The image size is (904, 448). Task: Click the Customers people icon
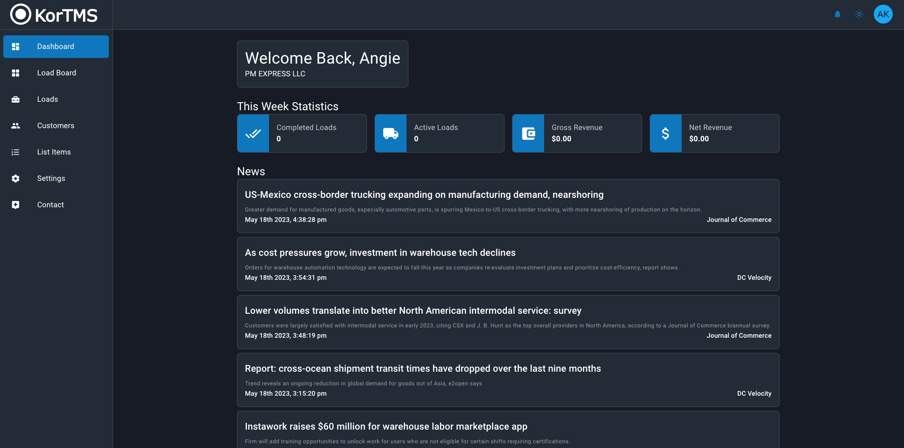(x=16, y=126)
